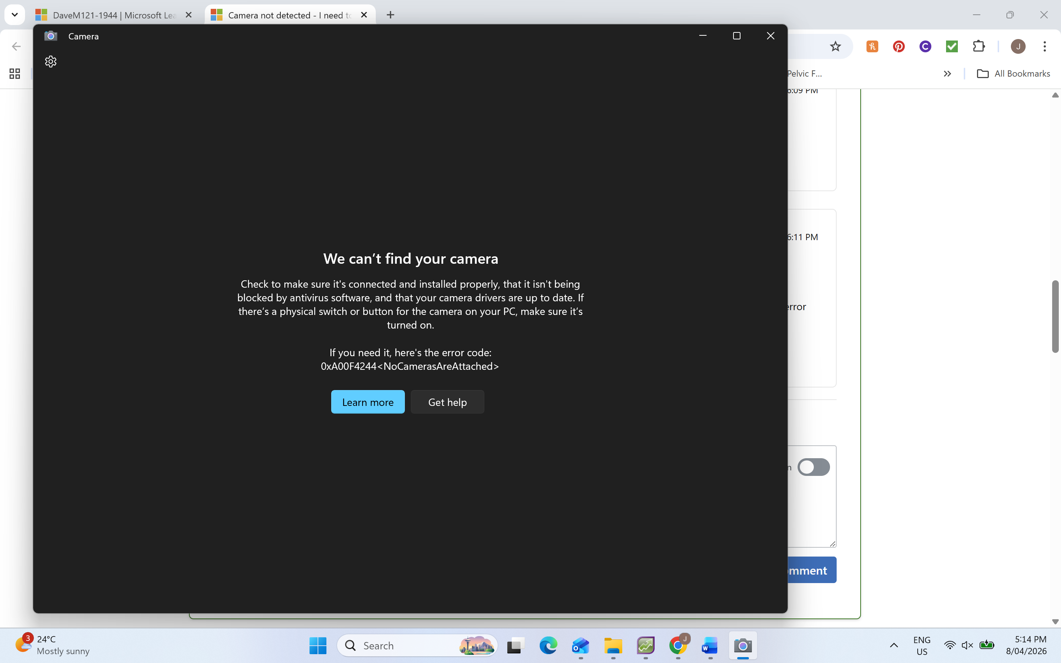
Task: Open All Bookmarks folder
Action: (1013, 74)
